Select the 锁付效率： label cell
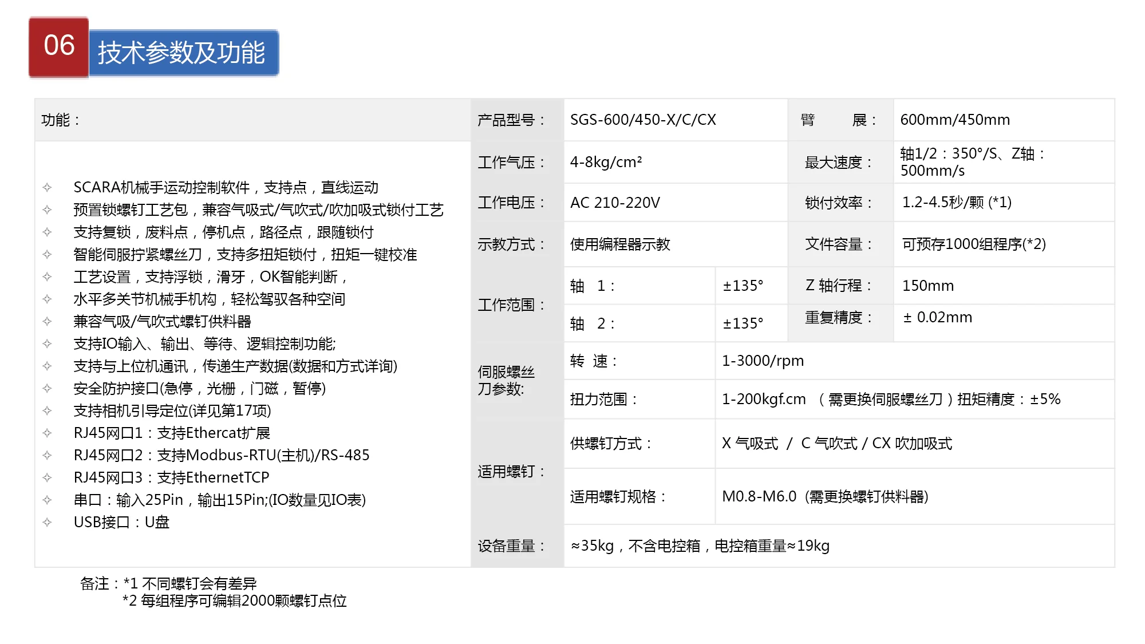Screen dimensions: 1145x644 (x=840, y=203)
